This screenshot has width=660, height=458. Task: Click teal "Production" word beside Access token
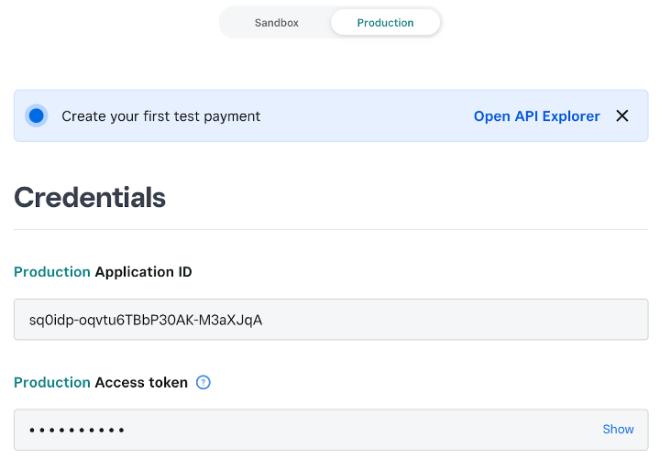[52, 382]
